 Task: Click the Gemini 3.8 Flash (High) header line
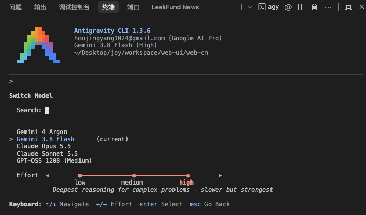(x=116, y=45)
